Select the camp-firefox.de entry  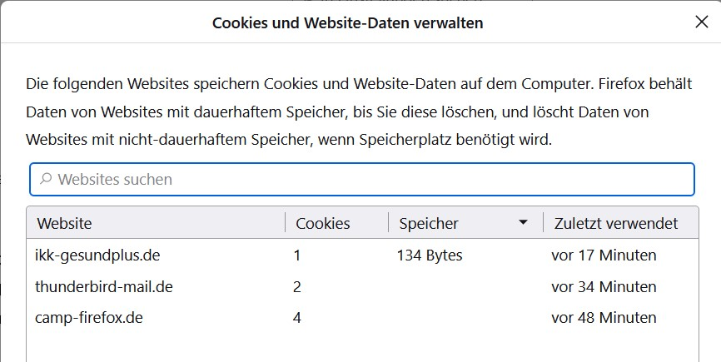tap(89, 318)
